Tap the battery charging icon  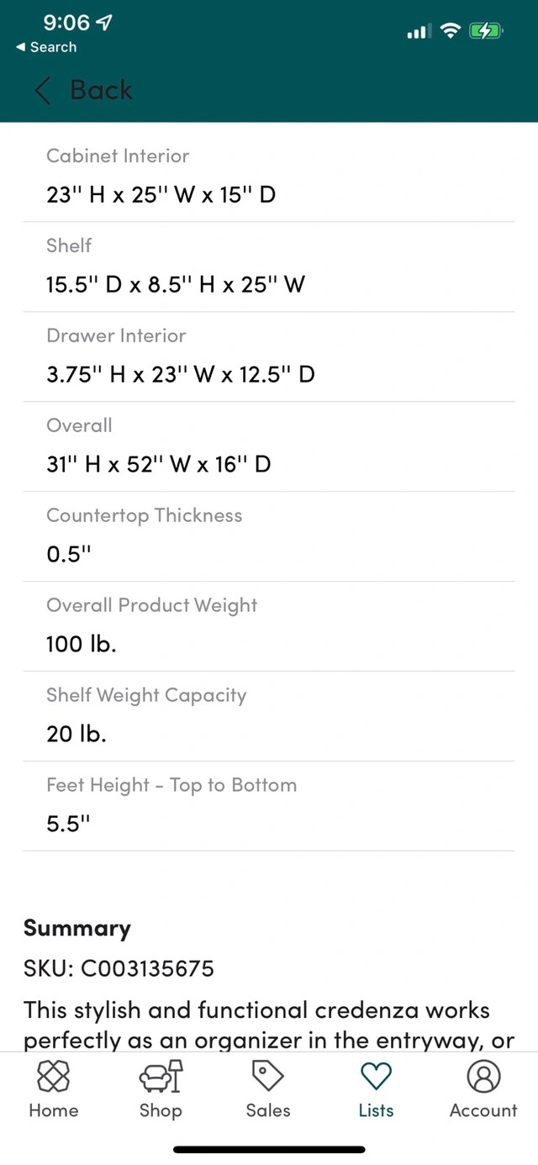(485, 32)
